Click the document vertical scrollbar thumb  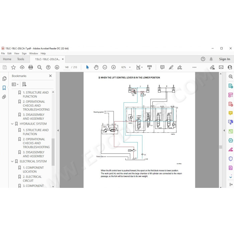[221, 147]
